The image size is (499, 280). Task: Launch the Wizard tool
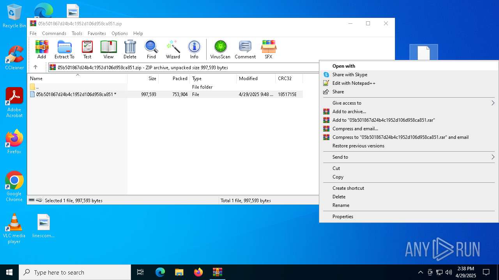pyautogui.click(x=173, y=49)
